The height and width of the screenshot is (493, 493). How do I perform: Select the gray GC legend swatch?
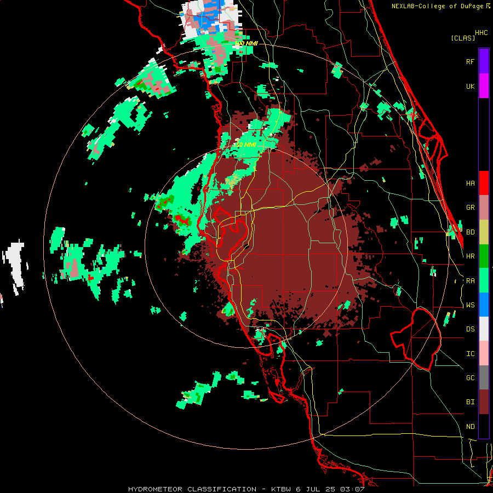484,377
